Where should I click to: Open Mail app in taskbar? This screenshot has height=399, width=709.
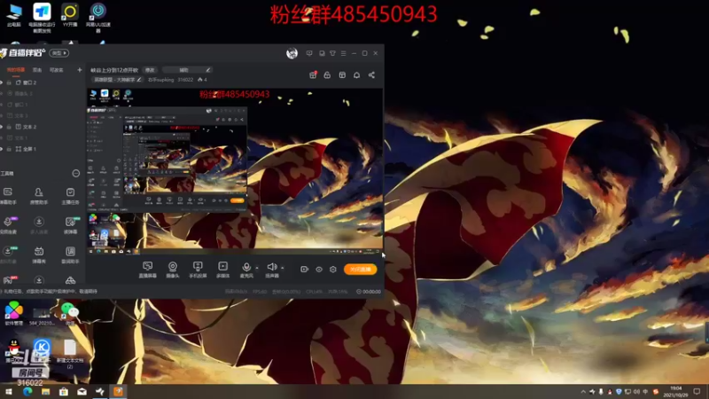click(x=82, y=391)
